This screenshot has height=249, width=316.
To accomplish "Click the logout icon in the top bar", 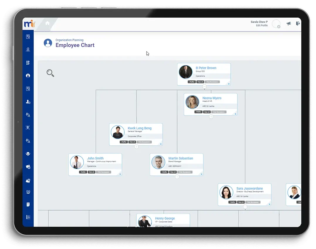I will (x=298, y=23).
